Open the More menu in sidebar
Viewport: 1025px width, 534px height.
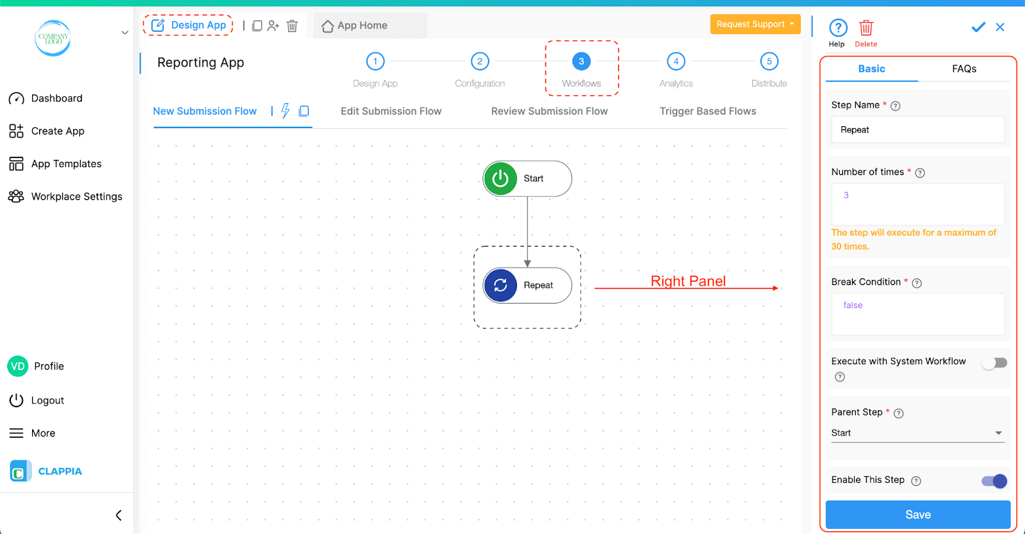tap(32, 433)
